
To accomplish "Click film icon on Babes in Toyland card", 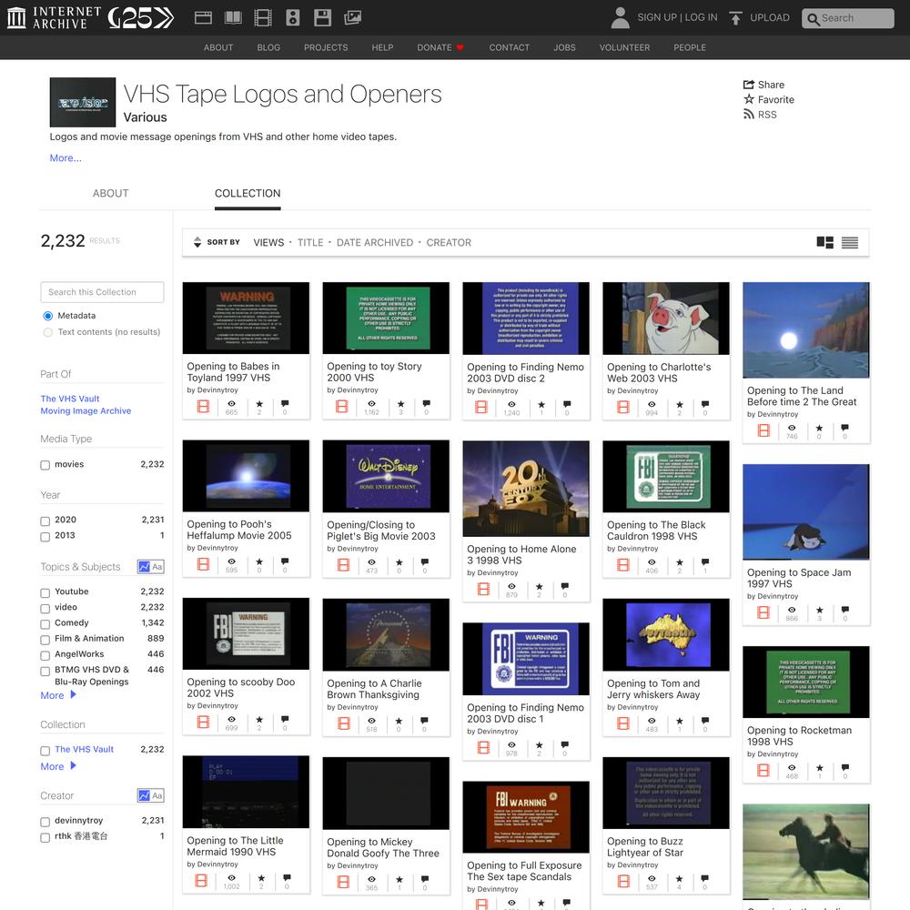I will [x=203, y=406].
